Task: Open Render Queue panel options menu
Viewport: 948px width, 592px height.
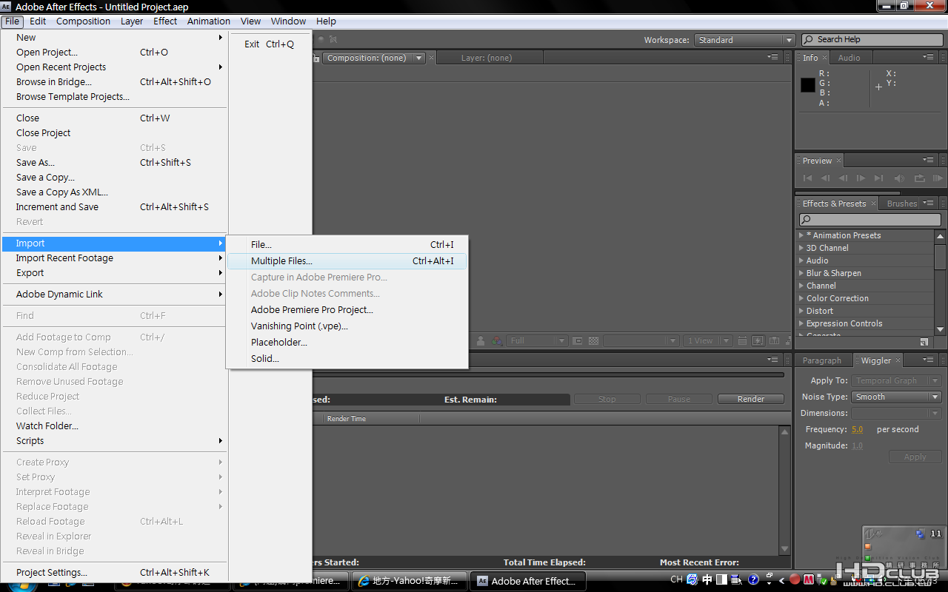Action: pos(772,360)
